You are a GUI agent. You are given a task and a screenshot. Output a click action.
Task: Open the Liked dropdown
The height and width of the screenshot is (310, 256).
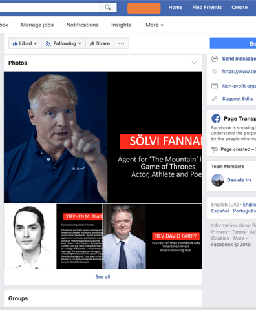tap(25, 43)
